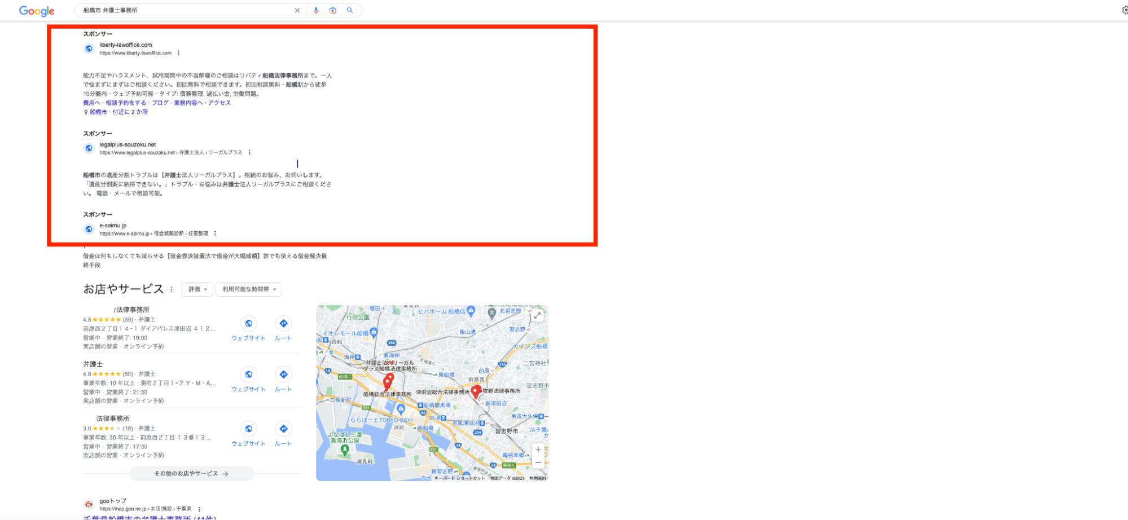Open ウェブサイト icon for 3.6 (18) listing

point(248,429)
